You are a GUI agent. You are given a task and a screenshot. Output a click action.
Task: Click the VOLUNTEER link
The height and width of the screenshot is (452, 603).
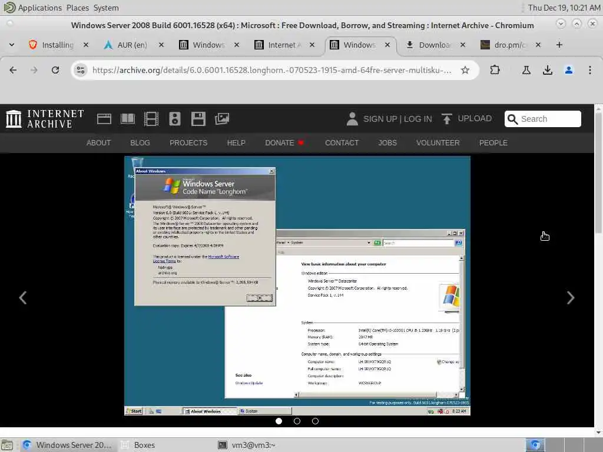[x=438, y=142]
